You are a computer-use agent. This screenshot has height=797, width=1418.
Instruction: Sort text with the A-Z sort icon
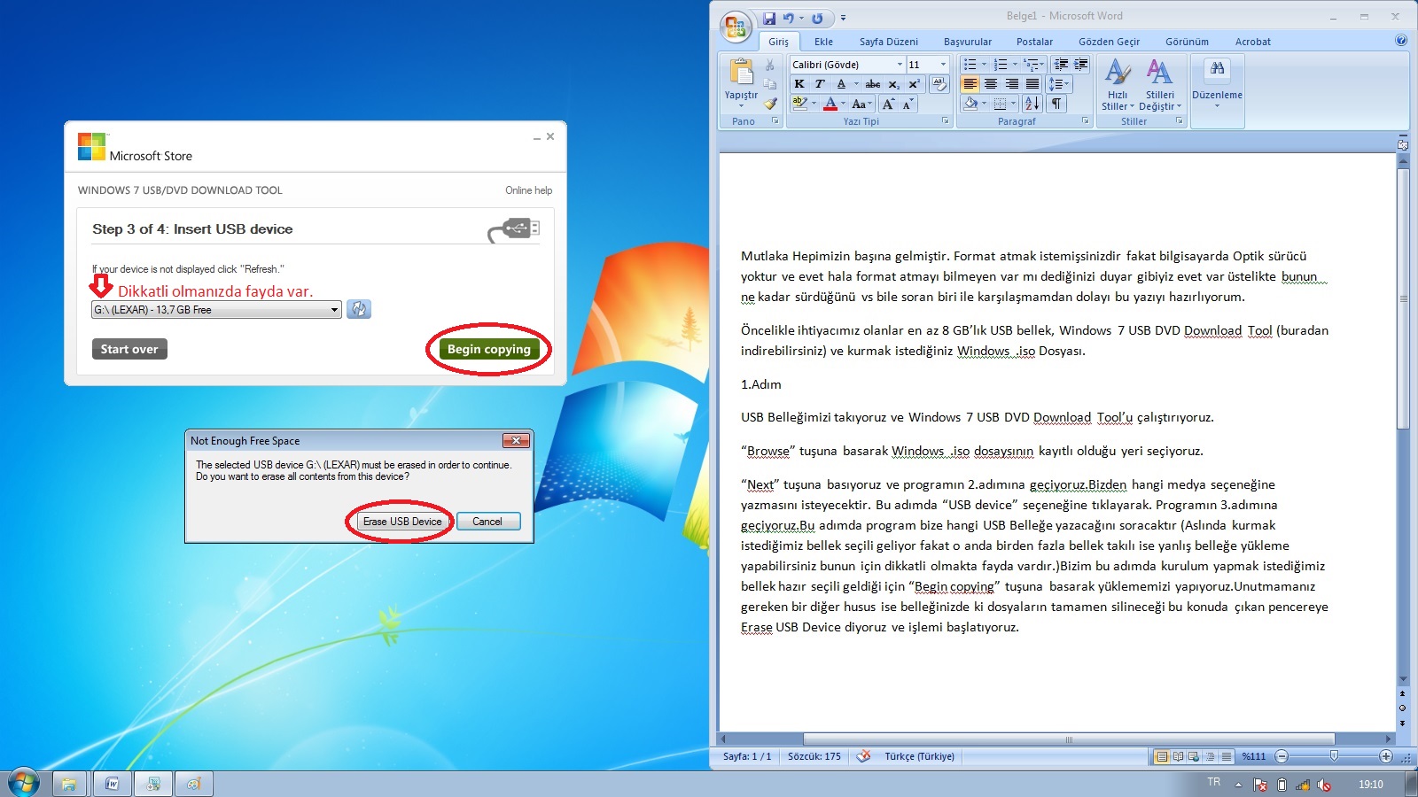[1032, 104]
